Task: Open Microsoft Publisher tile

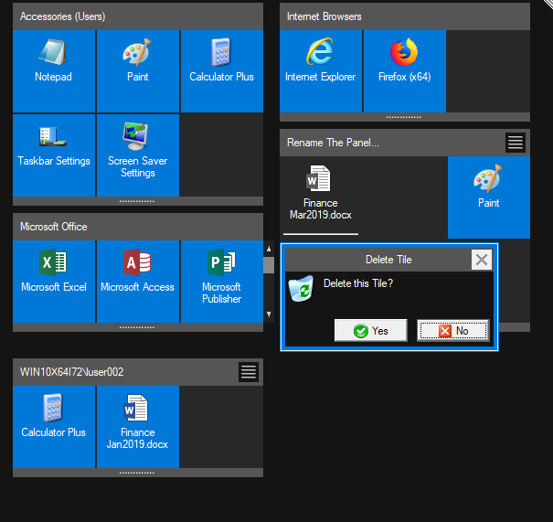Action: tap(221, 281)
